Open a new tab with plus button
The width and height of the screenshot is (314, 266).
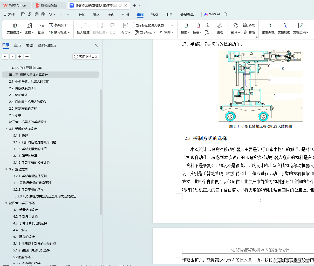(x=134, y=5)
